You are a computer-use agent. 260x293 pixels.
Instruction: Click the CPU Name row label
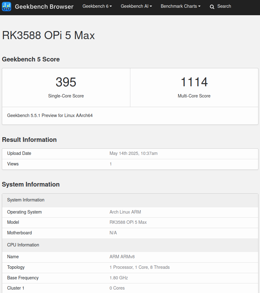[13, 257]
